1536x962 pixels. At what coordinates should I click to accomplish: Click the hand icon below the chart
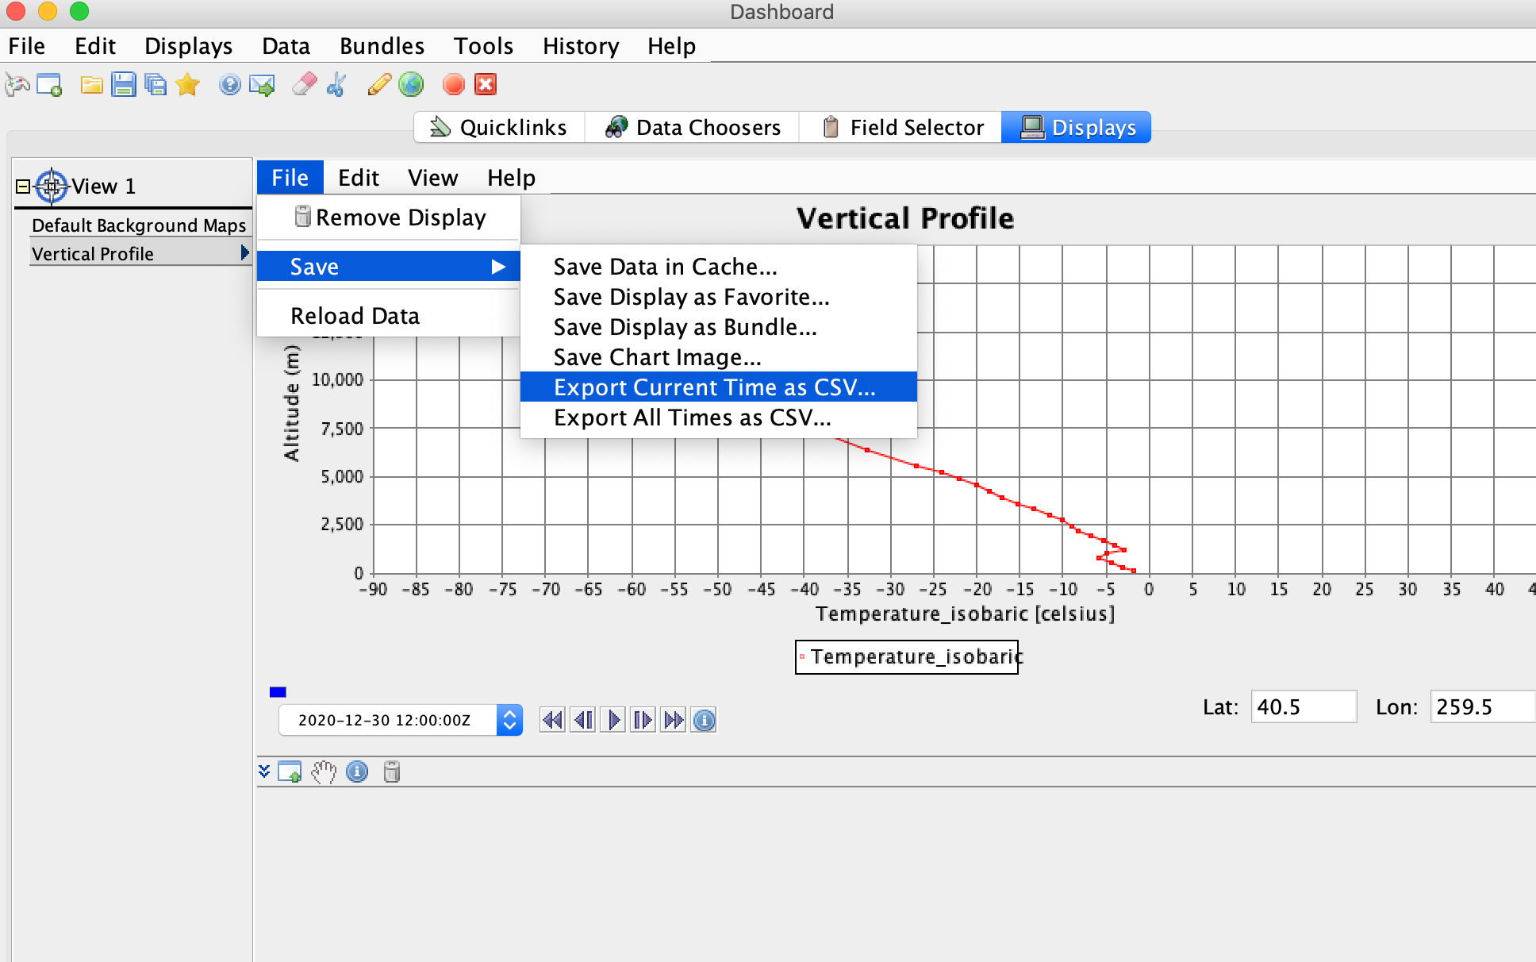(323, 772)
